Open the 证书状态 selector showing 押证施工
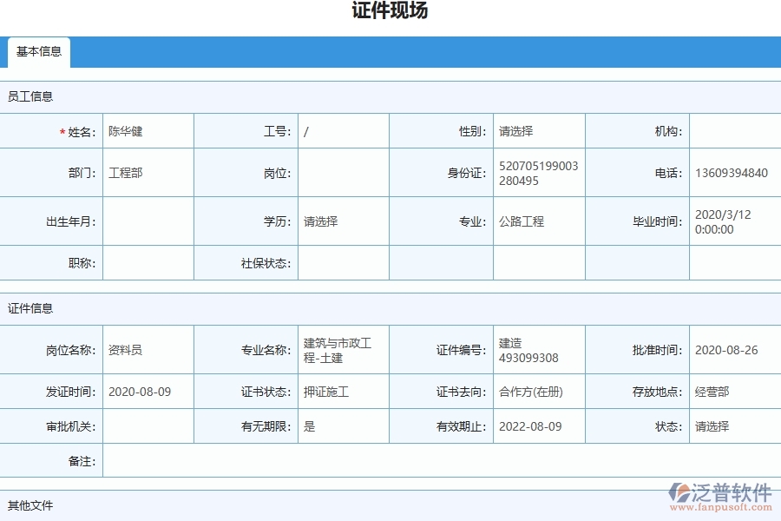 point(344,392)
